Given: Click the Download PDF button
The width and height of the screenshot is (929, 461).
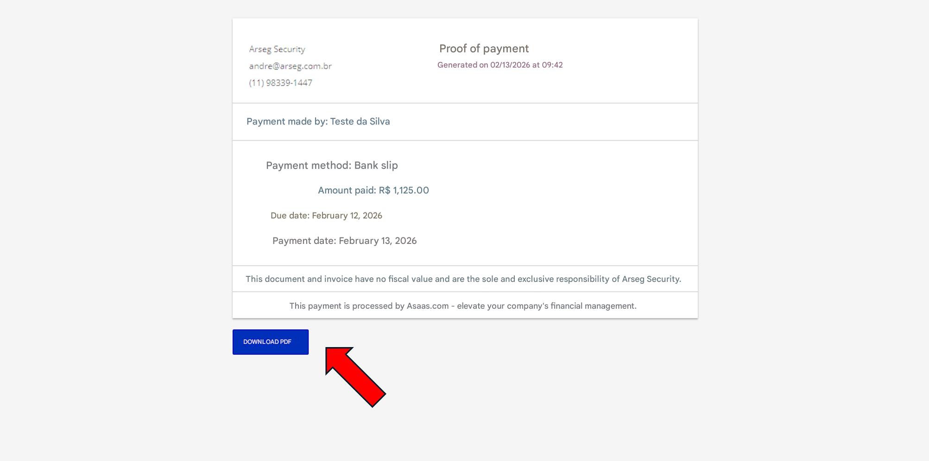Looking at the screenshot, I should (x=270, y=342).
